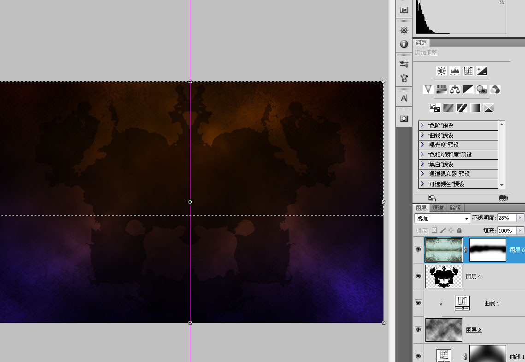Add a Levels adjustment
This screenshot has width=525, height=362.
(x=454, y=71)
